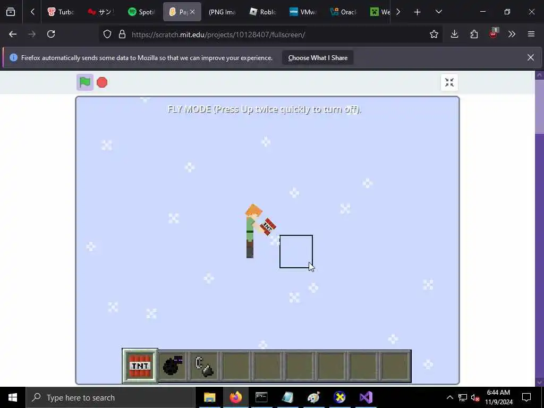
Task: Open the Paint palette taskbar icon
Action: (313, 397)
